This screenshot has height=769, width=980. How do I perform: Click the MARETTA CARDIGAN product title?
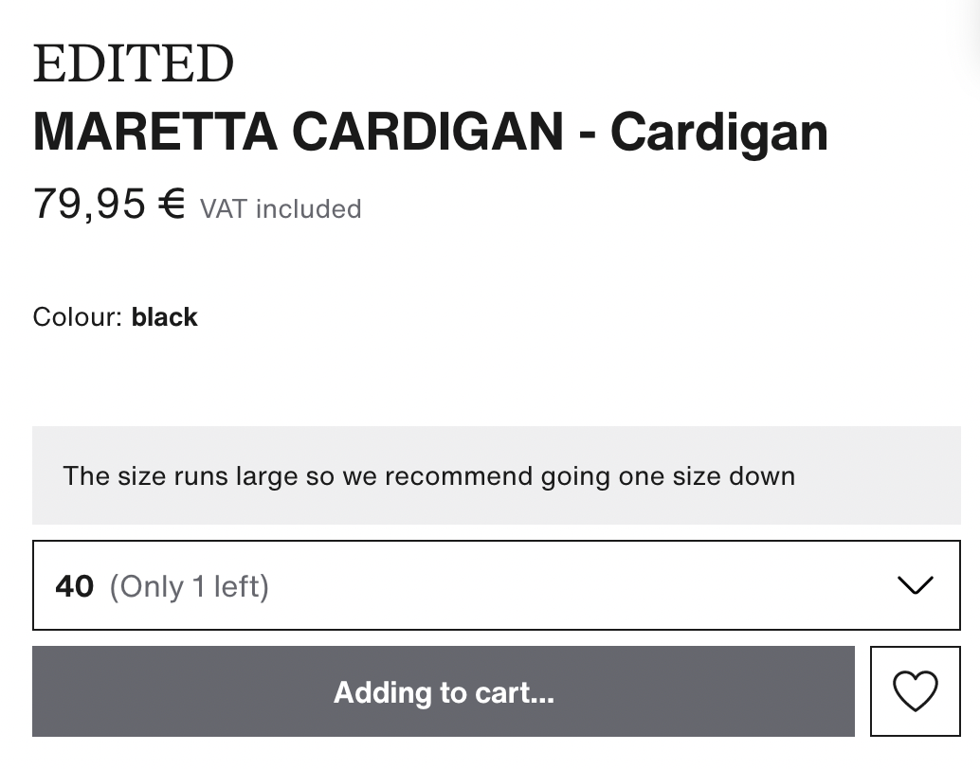pyautogui.click(x=429, y=132)
